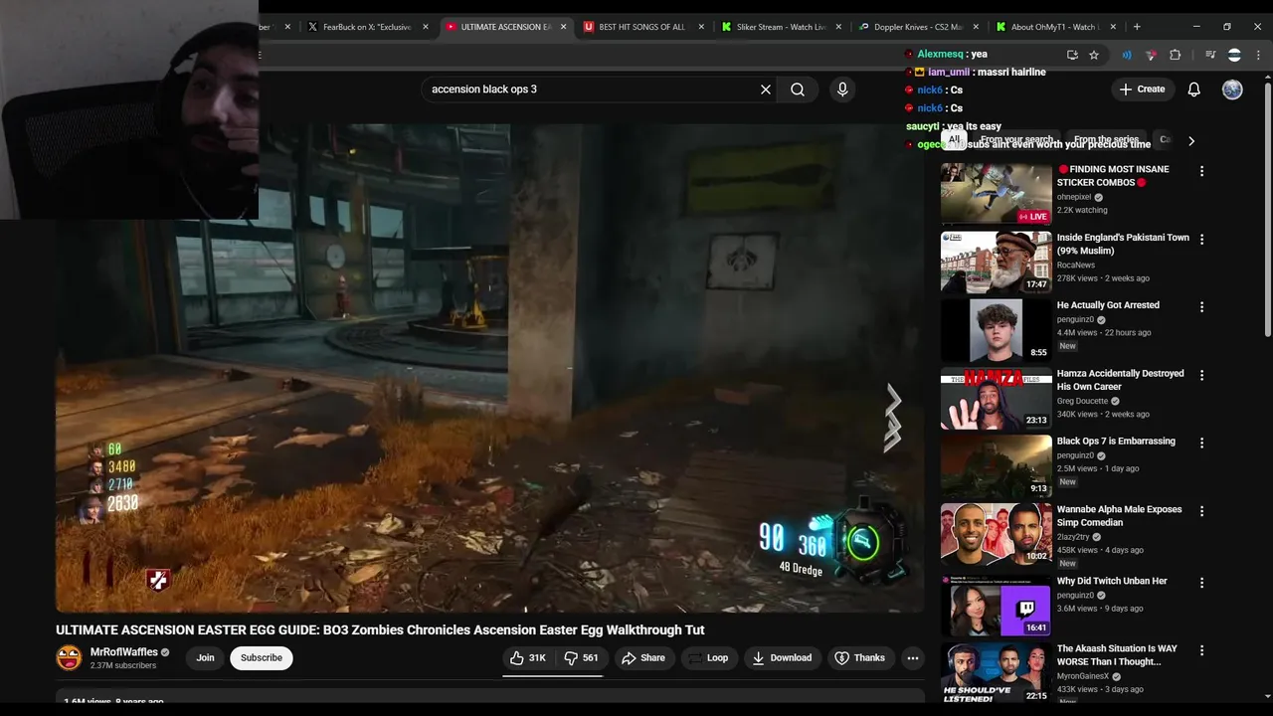Click the YouTube video player

489,368
